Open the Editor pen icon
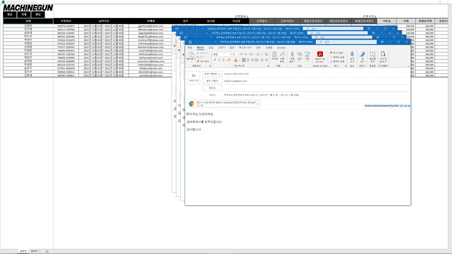This screenshot has height=254, width=452. [x=362, y=54]
